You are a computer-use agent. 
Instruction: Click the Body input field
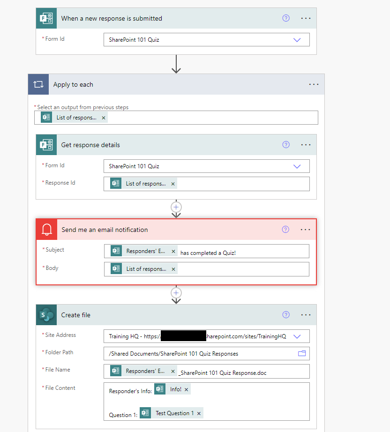(206, 269)
